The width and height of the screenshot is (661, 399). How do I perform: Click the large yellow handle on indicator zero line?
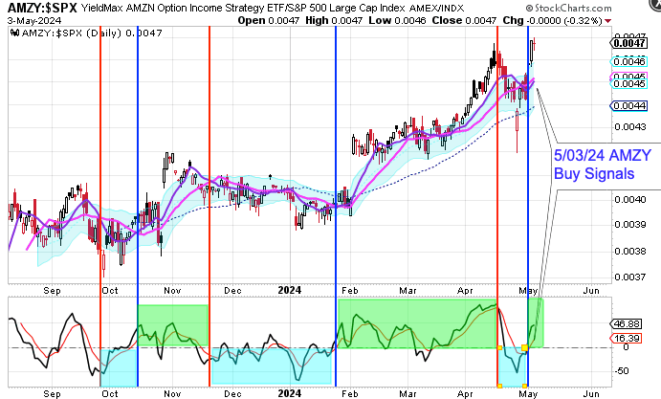[524, 346]
